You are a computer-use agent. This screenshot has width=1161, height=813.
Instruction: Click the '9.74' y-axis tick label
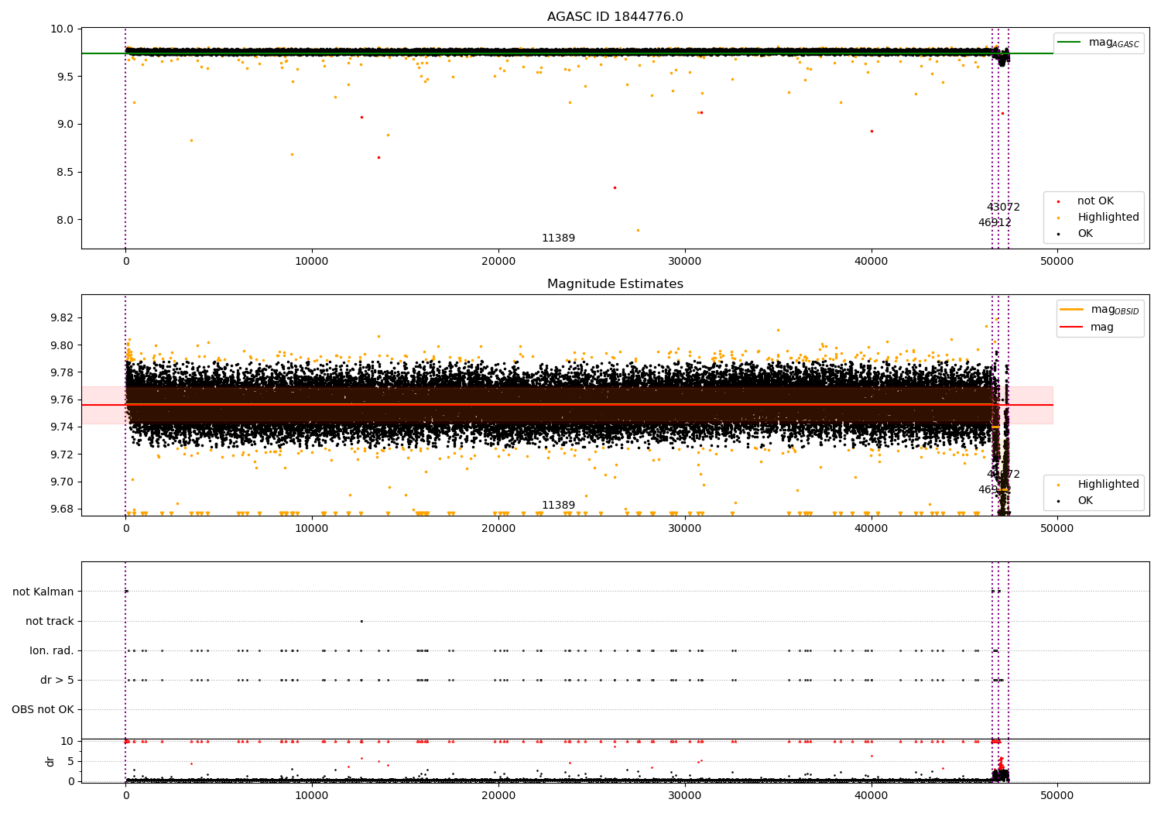62,427
